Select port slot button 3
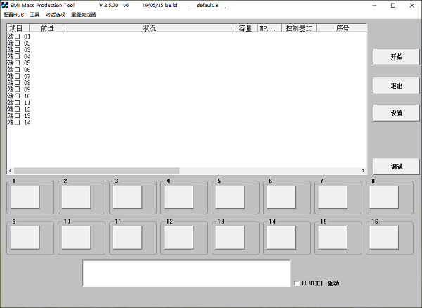The width and height of the screenshot is (422, 308). click(x=127, y=197)
